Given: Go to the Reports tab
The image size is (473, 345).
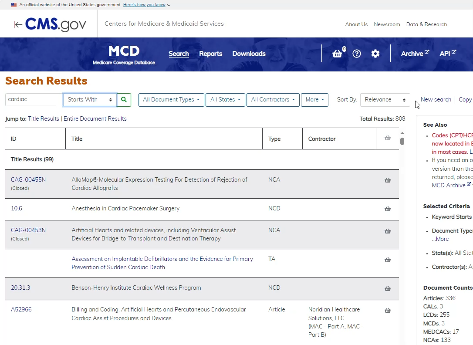Looking at the screenshot, I should click(x=210, y=54).
